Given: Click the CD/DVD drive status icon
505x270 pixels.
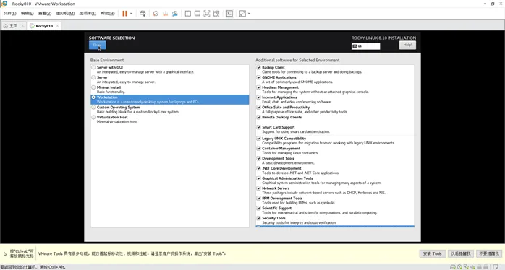Looking at the screenshot, I should click(459, 267).
